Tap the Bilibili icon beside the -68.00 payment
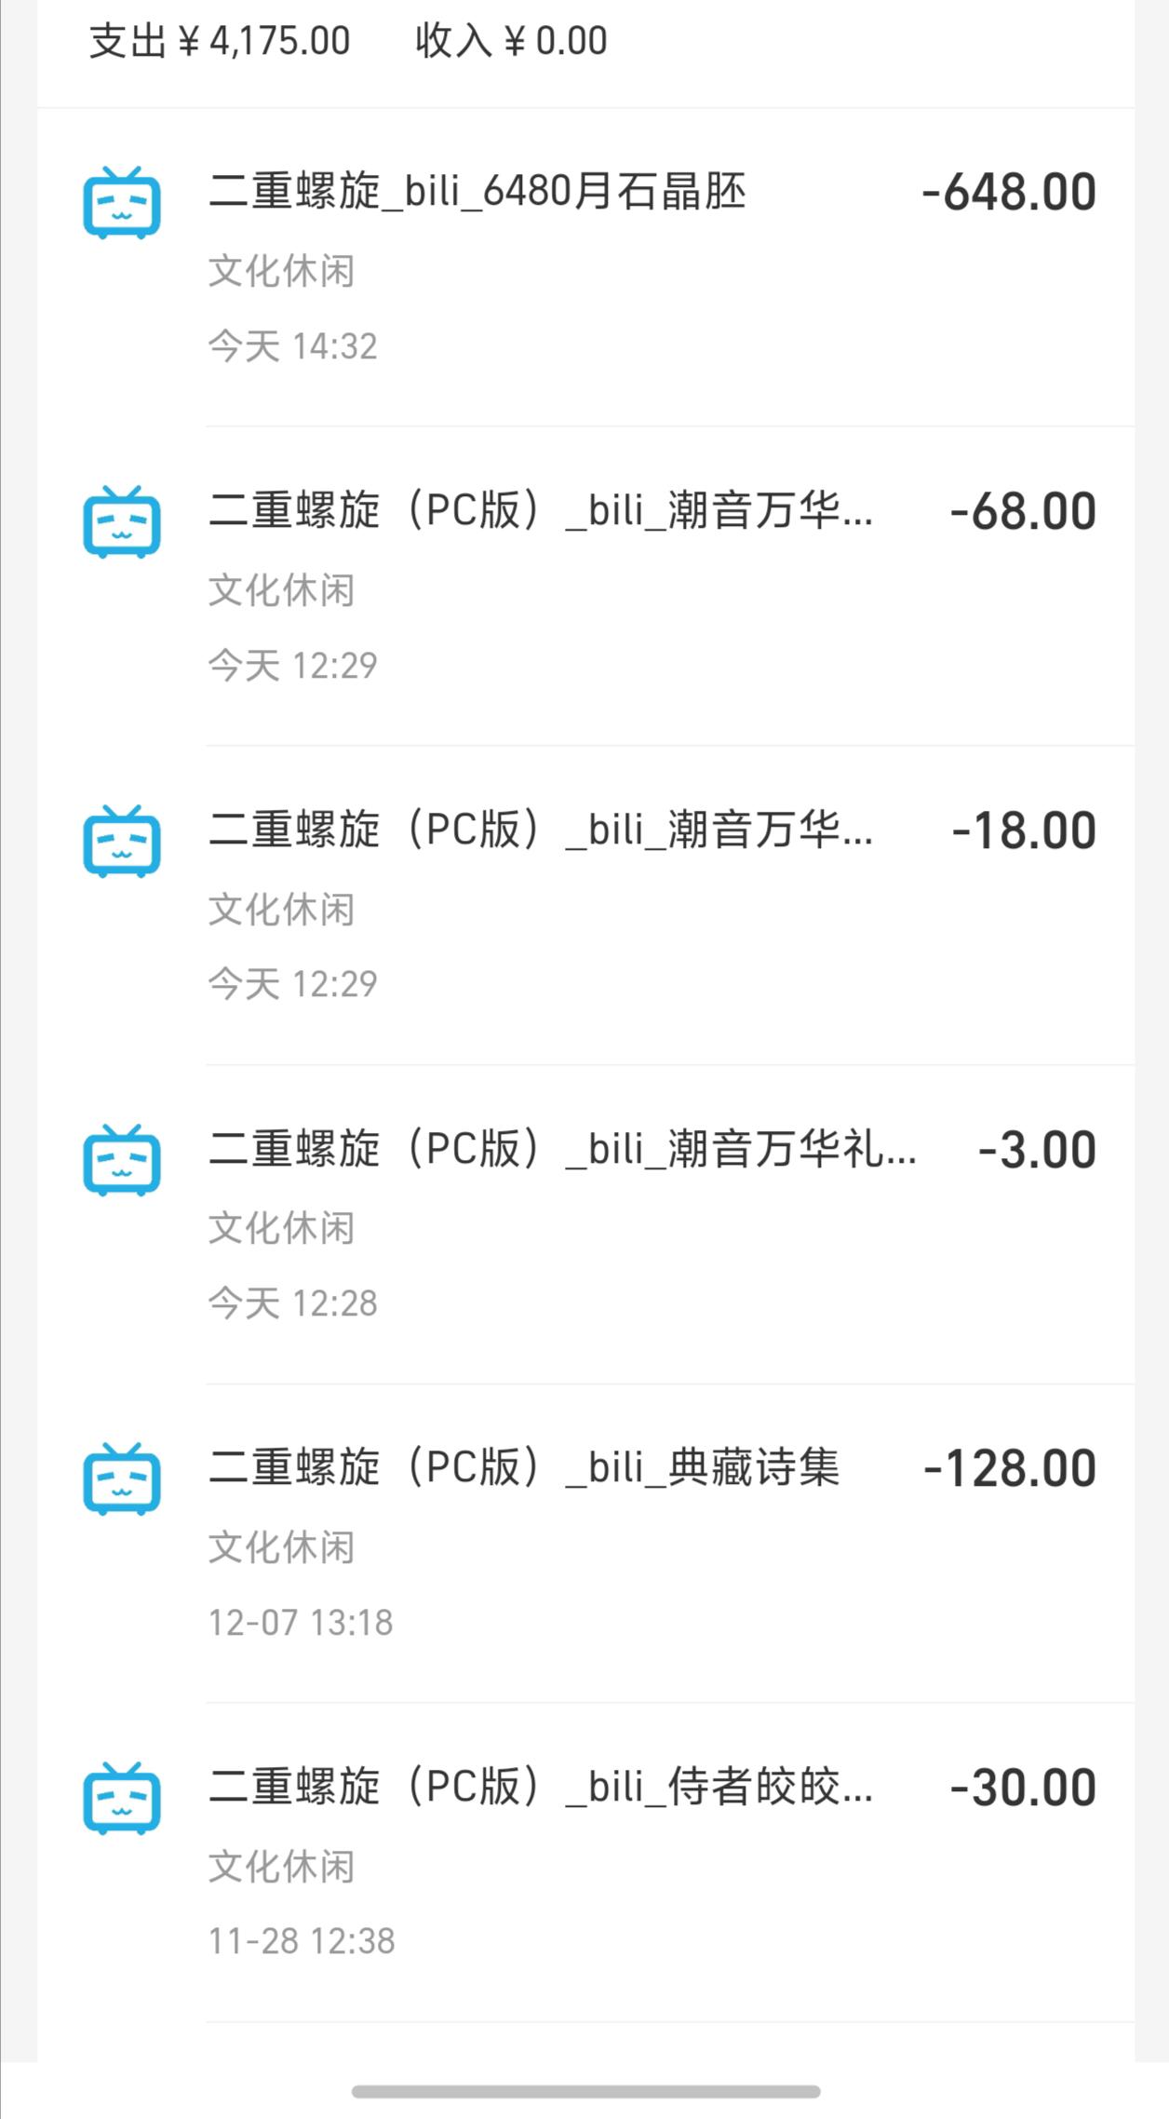The height and width of the screenshot is (2119, 1169). pyautogui.click(x=122, y=522)
